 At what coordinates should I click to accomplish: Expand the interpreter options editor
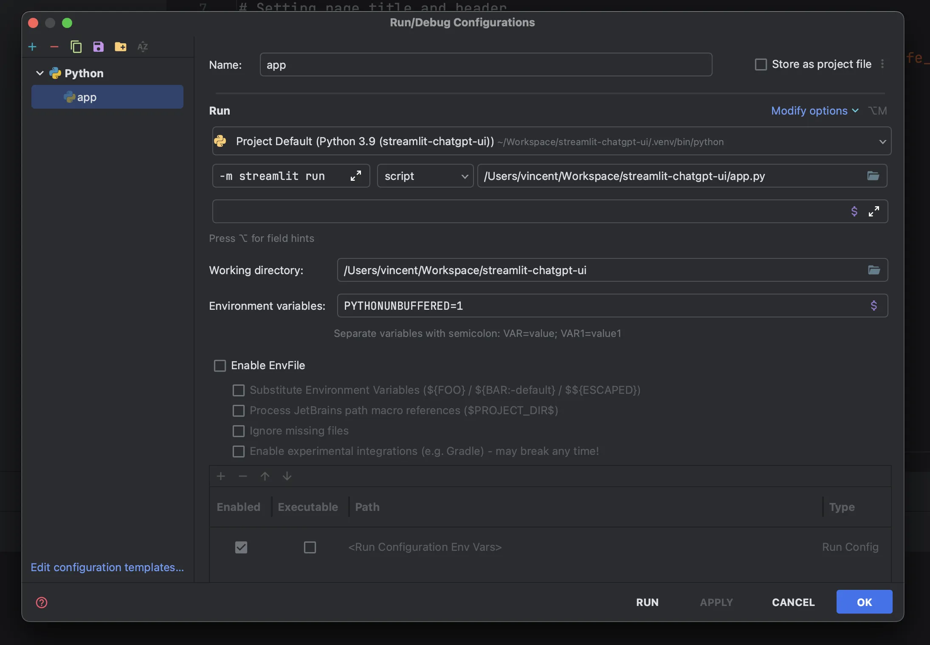356,176
